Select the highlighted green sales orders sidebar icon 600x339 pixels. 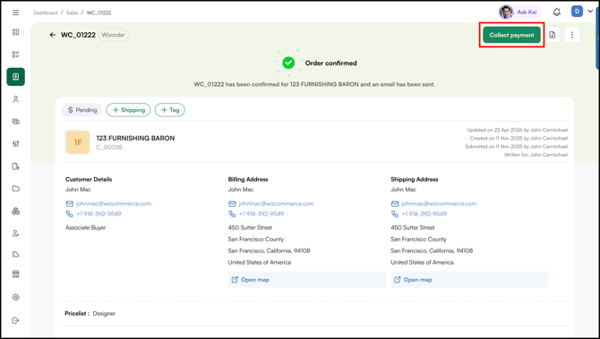16,77
